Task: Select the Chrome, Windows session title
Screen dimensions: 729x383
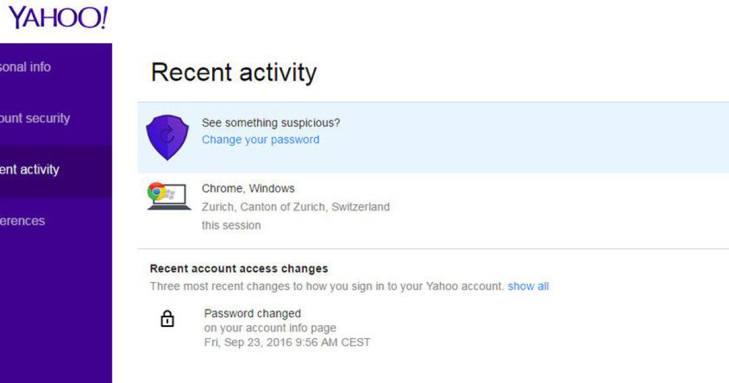Action: pyautogui.click(x=248, y=188)
